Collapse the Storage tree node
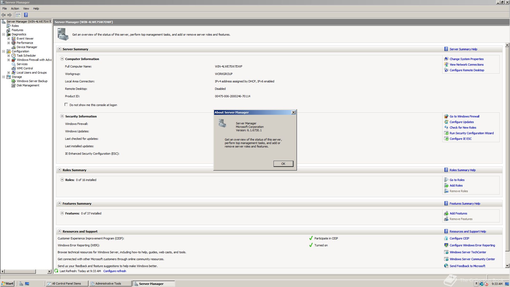Image resolution: width=510 pixels, height=287 pixels. pos(4,77)
